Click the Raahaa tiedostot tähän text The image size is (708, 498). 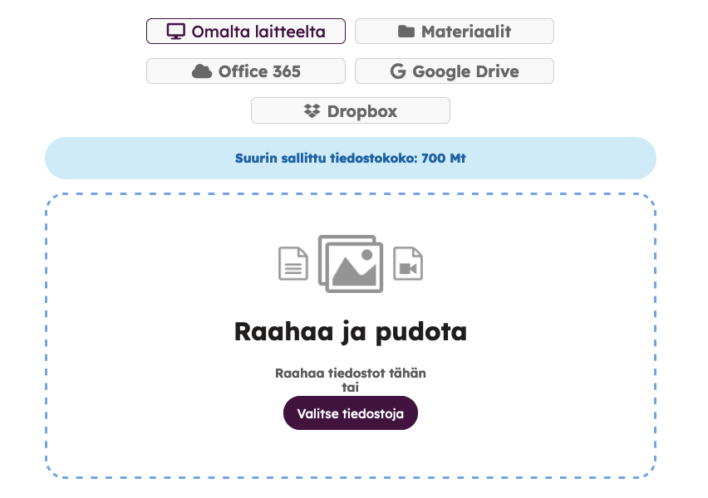click(x=351, y=373)
